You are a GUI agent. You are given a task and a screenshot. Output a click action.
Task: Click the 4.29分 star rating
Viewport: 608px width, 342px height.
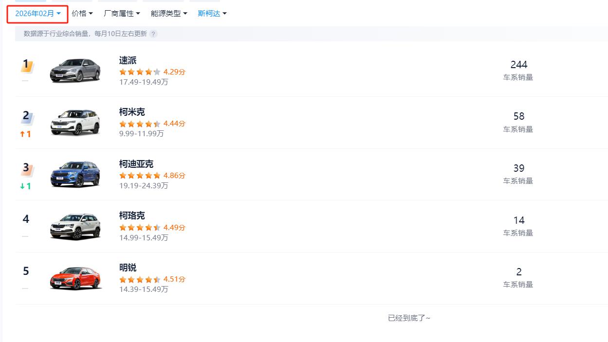[x=152, y=72]
